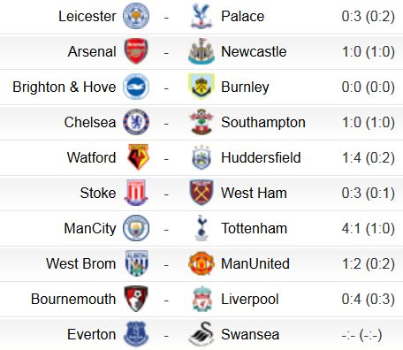Click the Southampton club crest

point(201,122)
